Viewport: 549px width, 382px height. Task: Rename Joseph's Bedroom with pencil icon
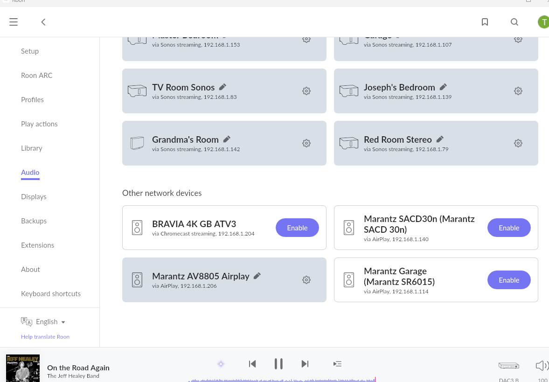point(443,87)
